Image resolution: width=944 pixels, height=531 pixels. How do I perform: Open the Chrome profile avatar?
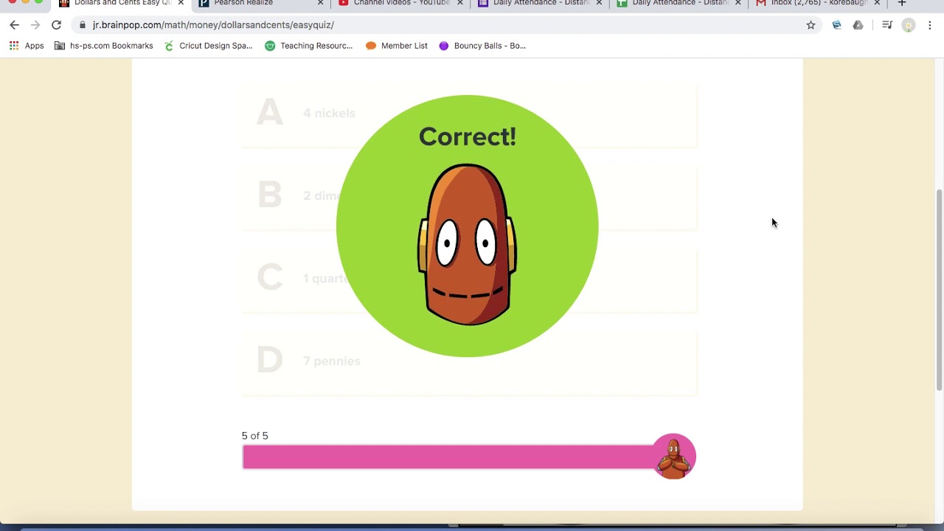click(909, 25)
